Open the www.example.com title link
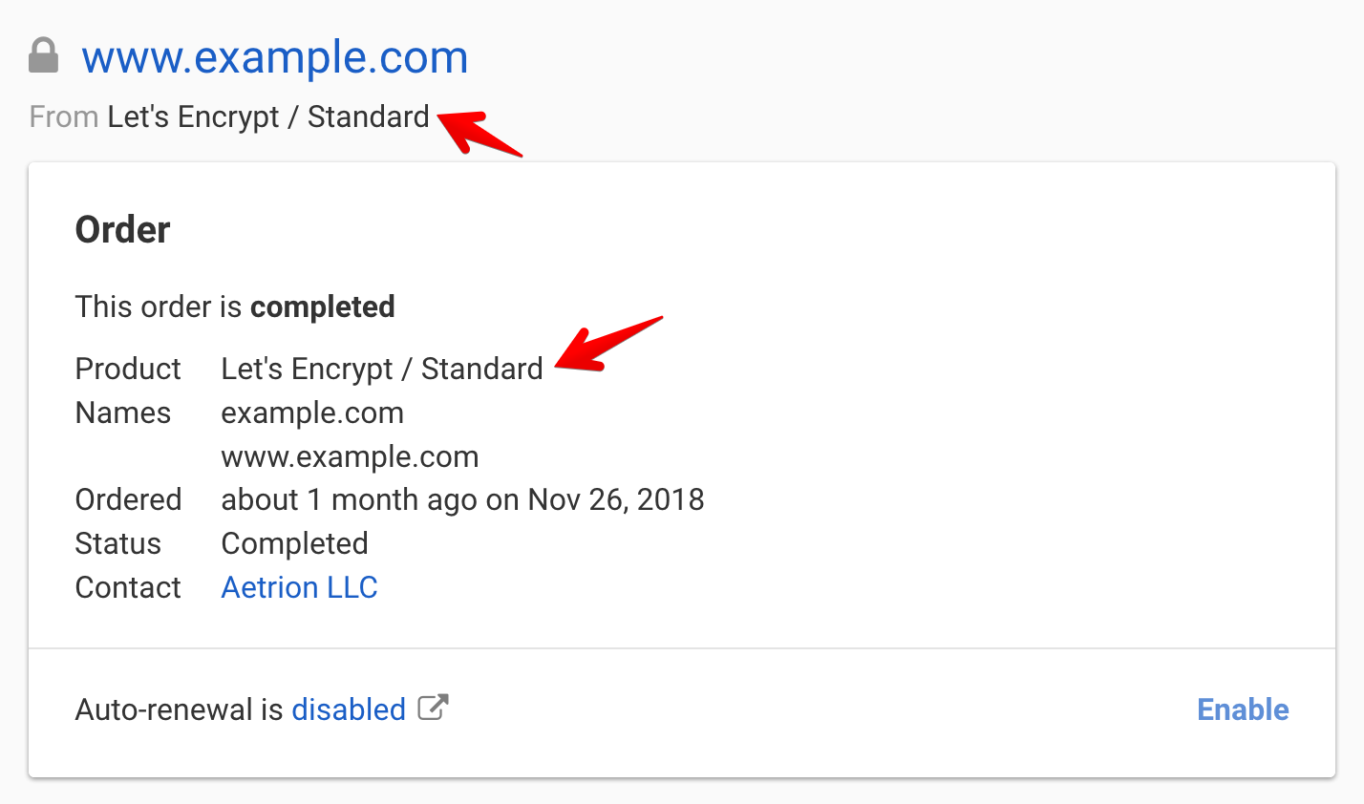This screenshot has height=804, width=1364. pyautogui.click(x=275, y=57)
